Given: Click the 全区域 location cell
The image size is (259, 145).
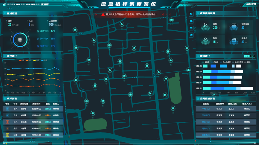Looking at the screenshot, I should (x=24, y=122).
